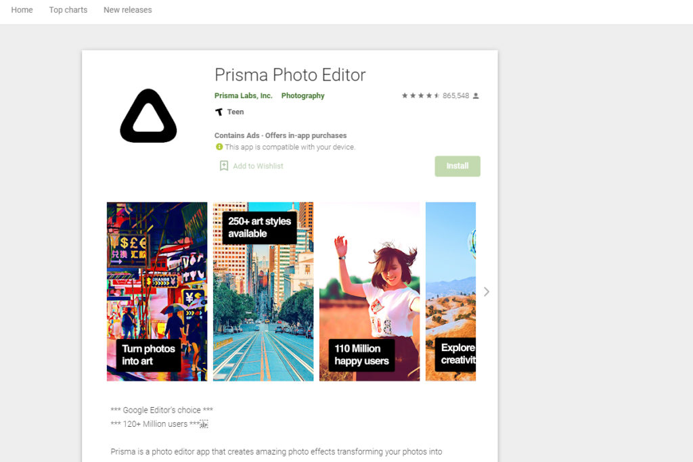Click the reviewers person icon

[x=476, y=96]
